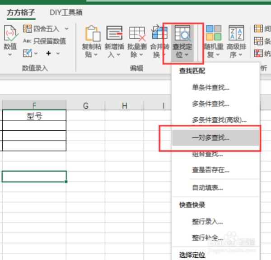This screenshot has width=271, height=260.
Task: Choose 查是否存在 menu entry
Action: tap(215, 170)
